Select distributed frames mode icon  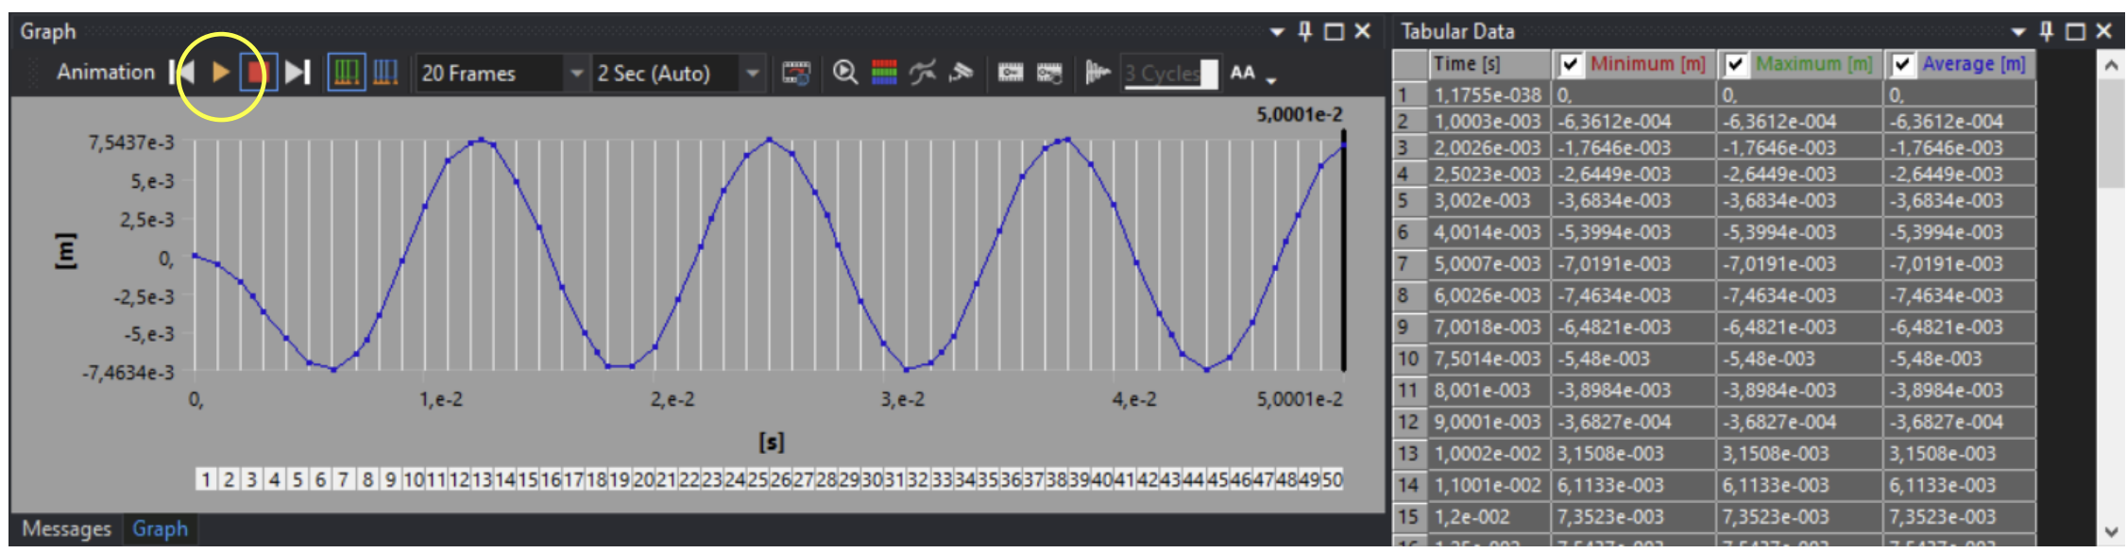click(x=347, y=73)
